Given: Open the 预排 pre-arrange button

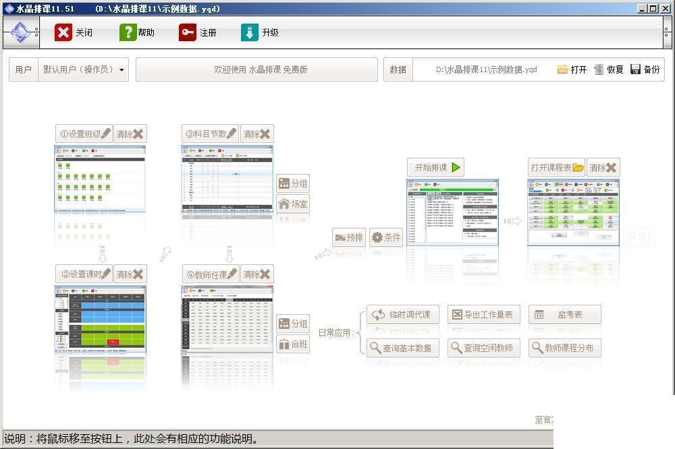Looking at the screenshot, I should [349, 237].
